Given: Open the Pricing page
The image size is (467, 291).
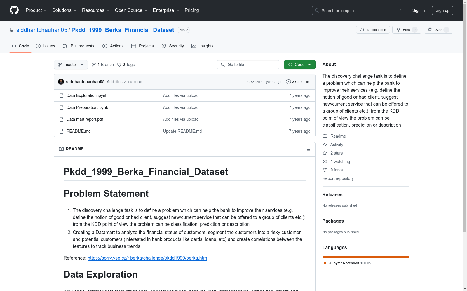Looking at the screenshot, I should point(192,10).
